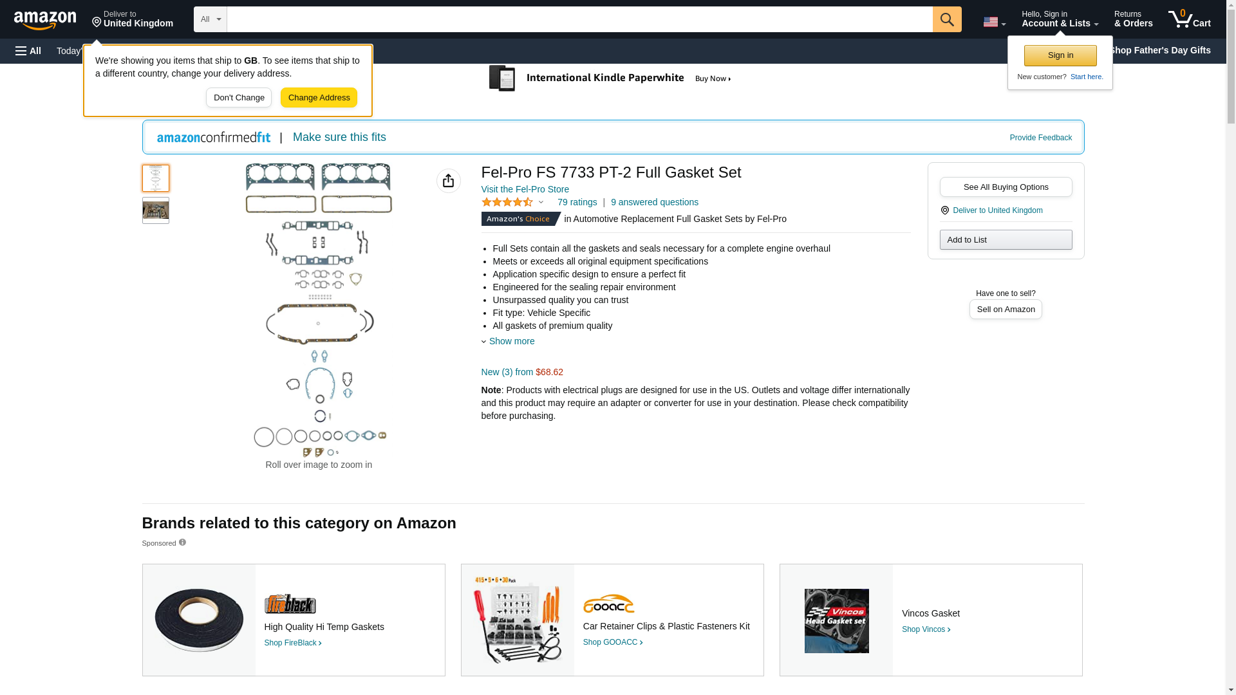The image size is (1236, 695).
Task: Open Shop Father's Day Gifts
Action: tap(1160, 50)
